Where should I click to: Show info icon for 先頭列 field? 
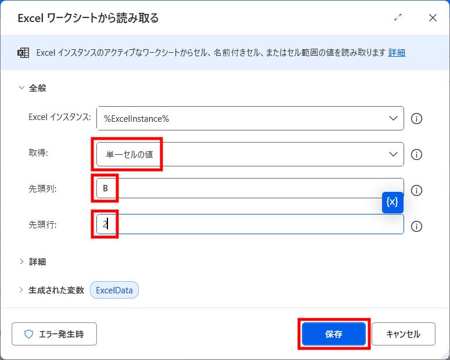416,190
